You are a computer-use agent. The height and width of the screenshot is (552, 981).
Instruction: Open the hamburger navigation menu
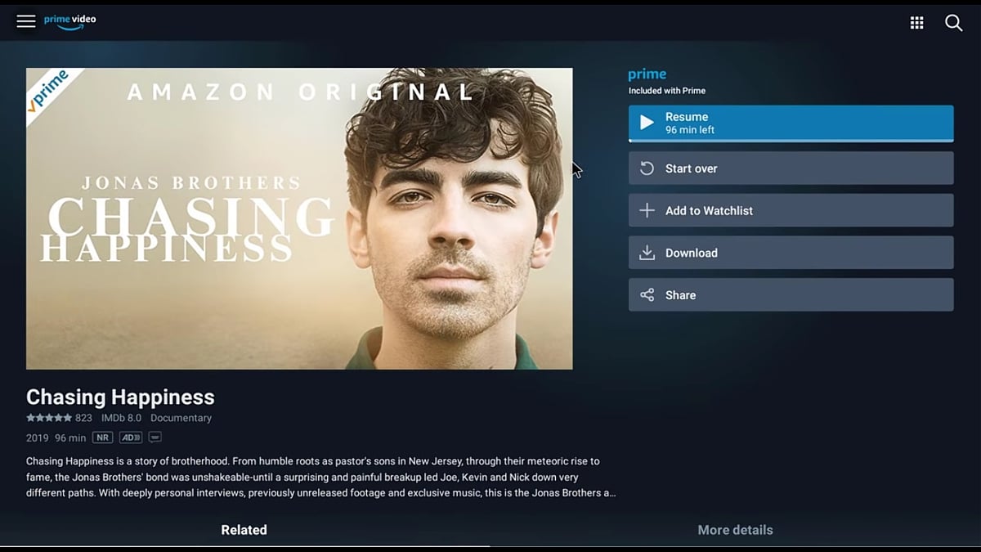point(26,21)
